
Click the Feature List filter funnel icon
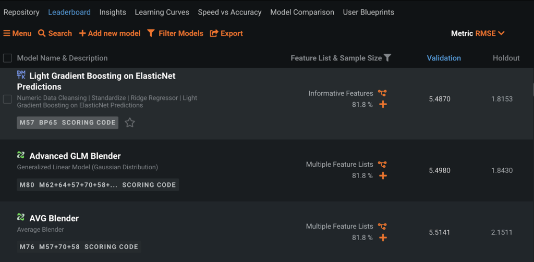coord(387,58)
